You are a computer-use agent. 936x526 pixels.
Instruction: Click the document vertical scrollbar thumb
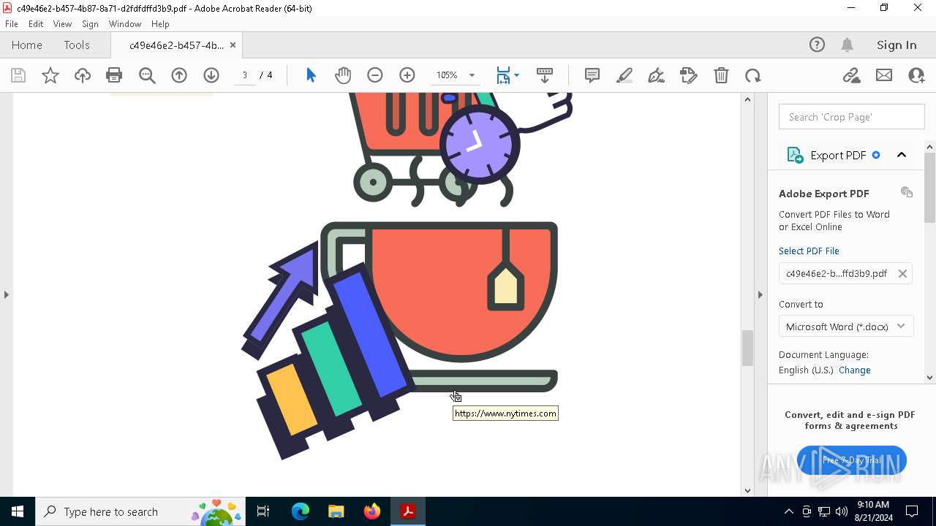747,348
